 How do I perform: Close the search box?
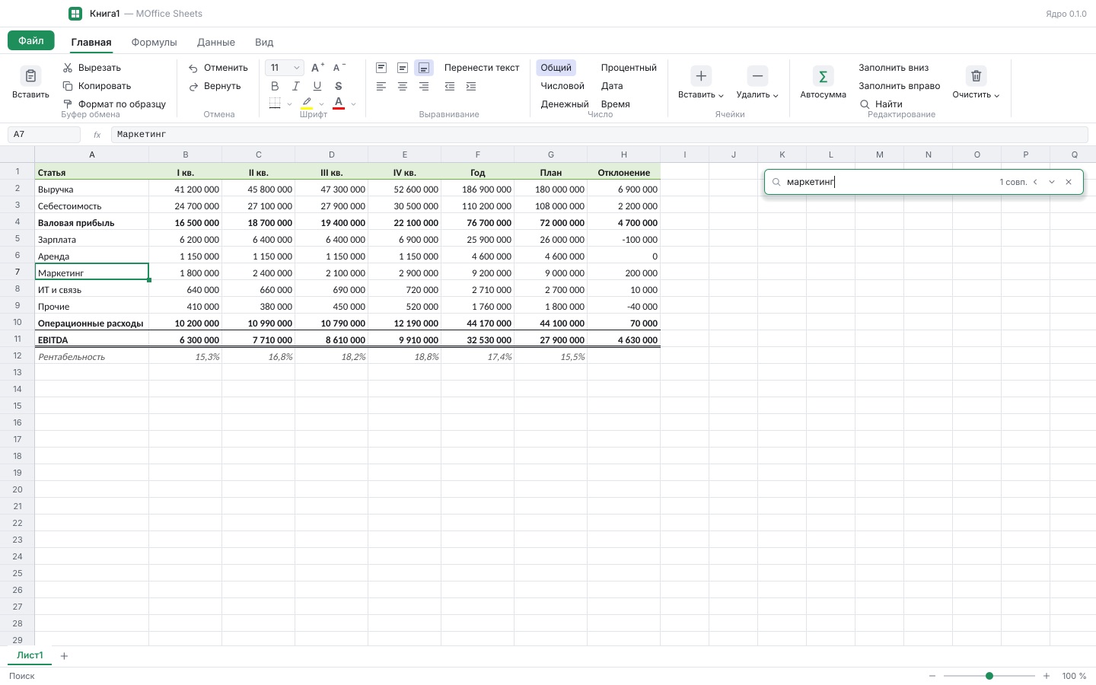[1069, 182]
